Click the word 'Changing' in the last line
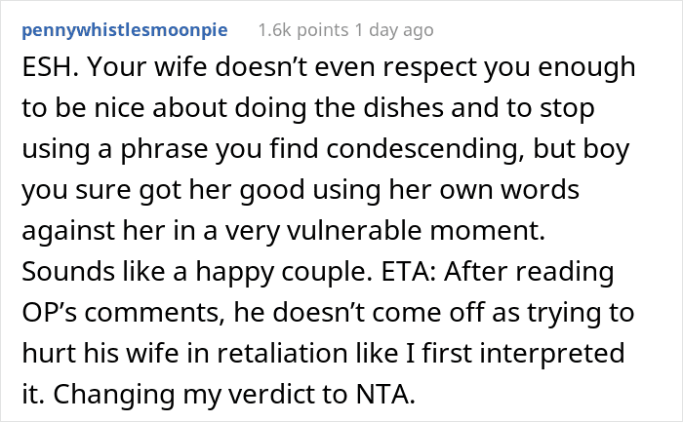683x422 pixels. point(114,396)
